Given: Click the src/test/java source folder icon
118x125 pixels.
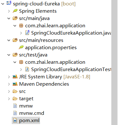Looking at the screenshot, I should (15, 55).
